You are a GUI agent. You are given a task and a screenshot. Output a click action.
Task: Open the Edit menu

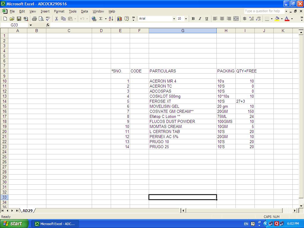[22, 11]
